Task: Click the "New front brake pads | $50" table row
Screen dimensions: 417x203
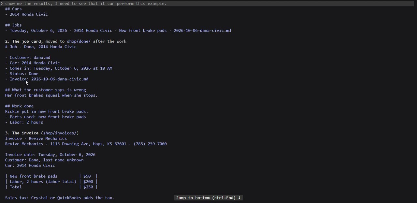Action: [51, 176]
